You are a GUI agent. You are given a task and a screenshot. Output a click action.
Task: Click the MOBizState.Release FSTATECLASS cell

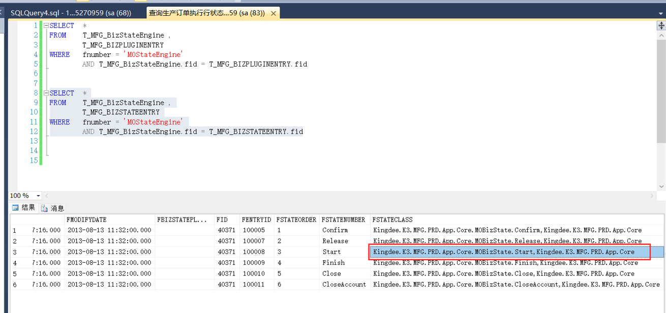pos(516,241)
